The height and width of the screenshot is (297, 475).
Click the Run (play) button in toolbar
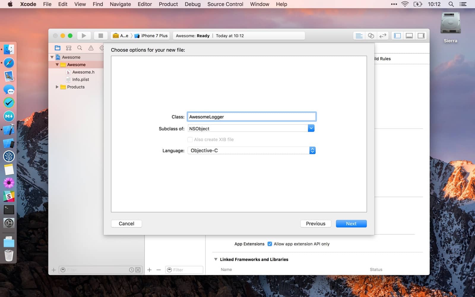[84, 36]
